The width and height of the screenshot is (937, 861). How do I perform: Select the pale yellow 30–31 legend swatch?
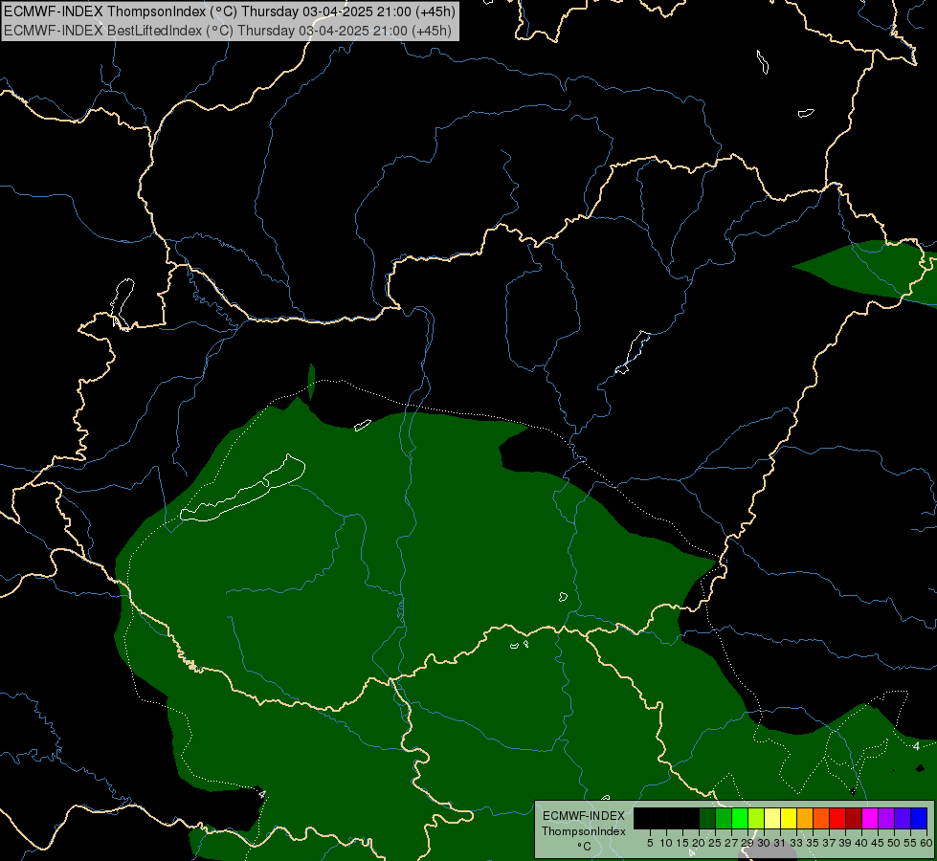[772, 818]
